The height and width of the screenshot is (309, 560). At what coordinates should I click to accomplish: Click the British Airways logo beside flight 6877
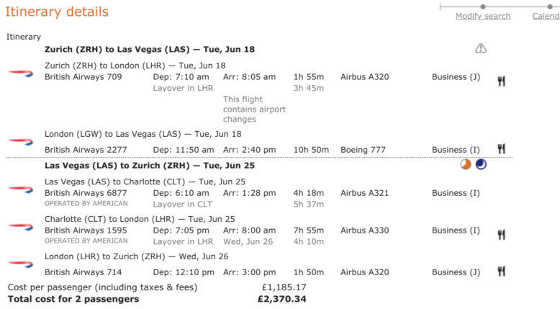[21, 189]
